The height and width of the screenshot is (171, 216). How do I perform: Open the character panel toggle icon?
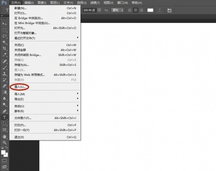(x=169, y=10)
